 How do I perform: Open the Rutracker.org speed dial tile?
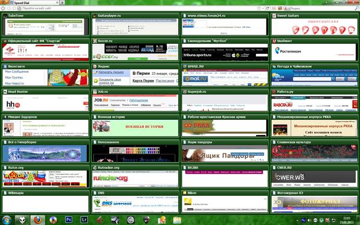coord(135,178)
